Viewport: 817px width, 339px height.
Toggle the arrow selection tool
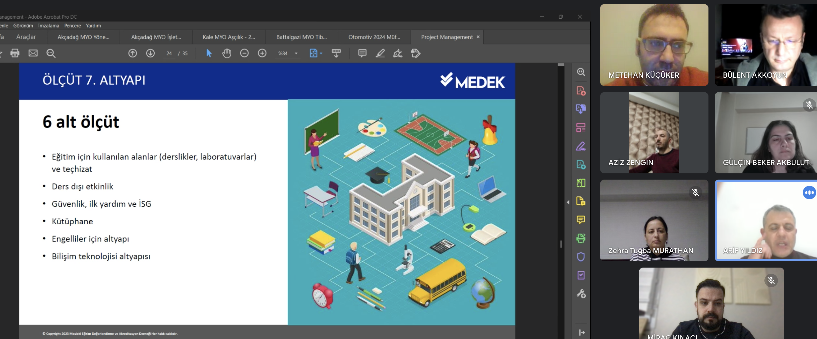click(x=209, y=53)
